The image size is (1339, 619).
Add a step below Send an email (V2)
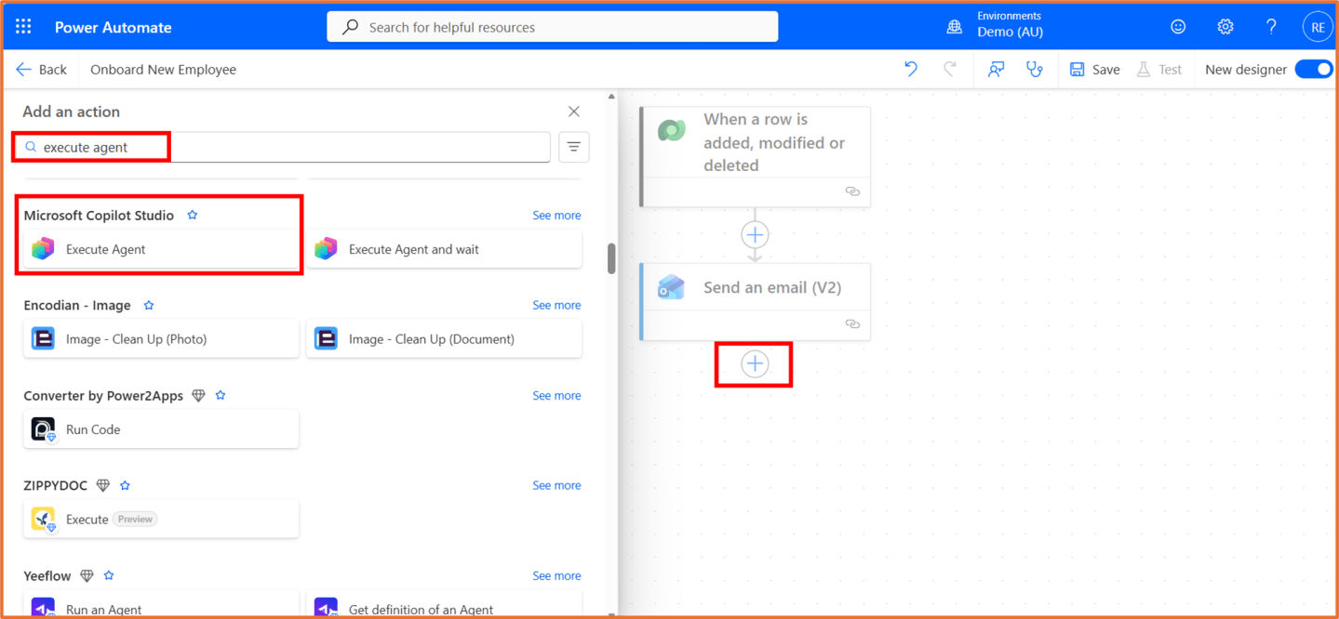tap(754, 363)
